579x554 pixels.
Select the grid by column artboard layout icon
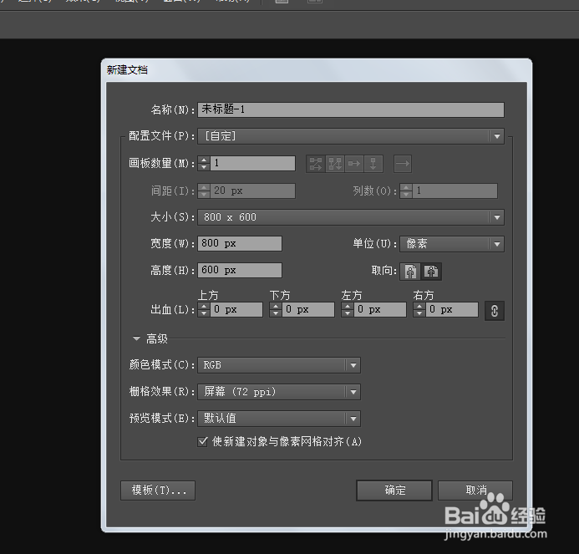pos(335,164)
